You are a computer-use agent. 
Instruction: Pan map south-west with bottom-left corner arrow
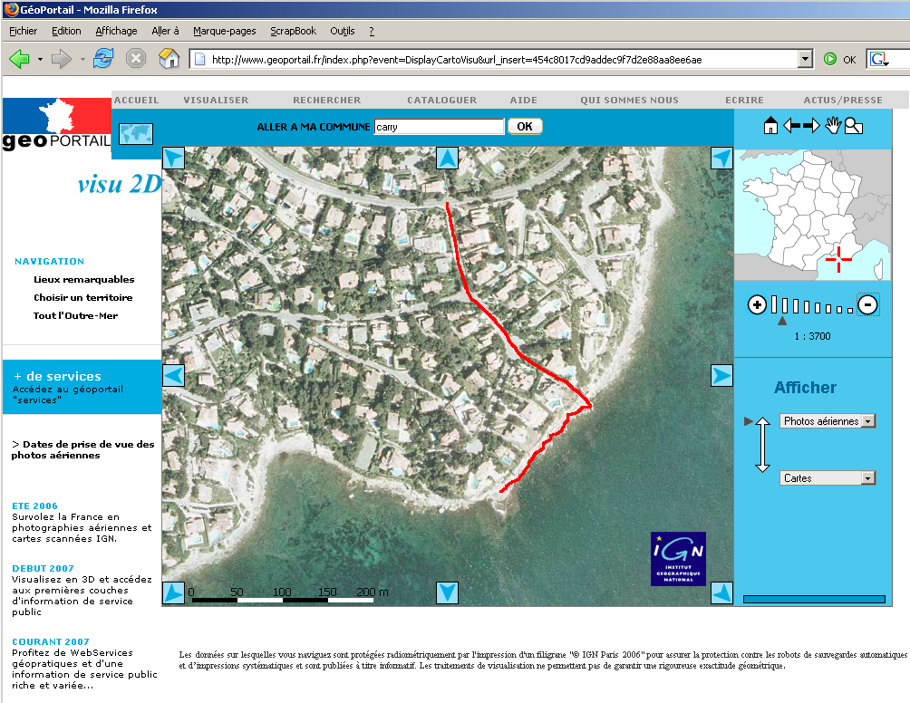click(173, 592)
